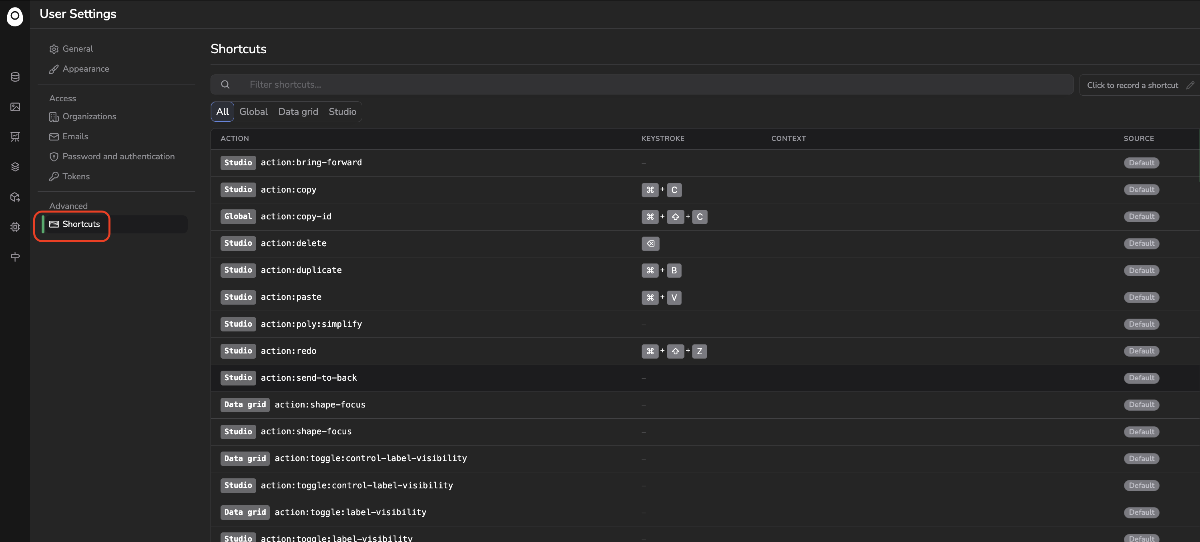Click the Global tag on action:copy-id
This screenshot has width=1200, height=542.
238,216
